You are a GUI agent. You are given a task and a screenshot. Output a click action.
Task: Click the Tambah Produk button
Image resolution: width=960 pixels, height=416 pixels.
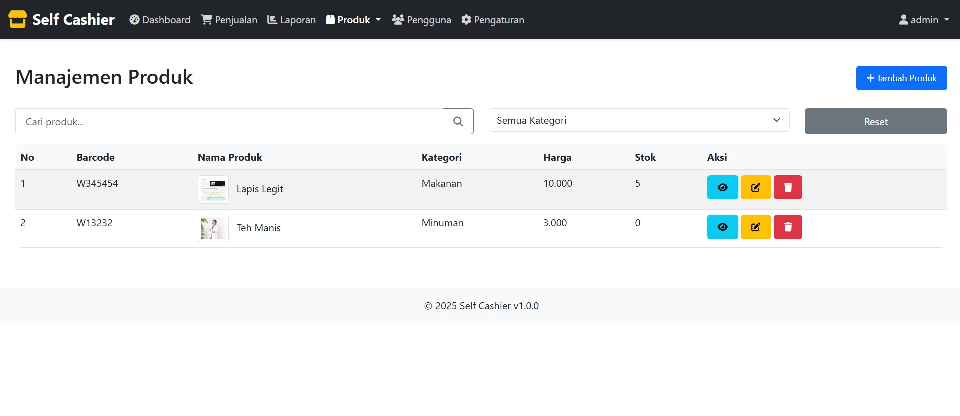pos(901,78)
